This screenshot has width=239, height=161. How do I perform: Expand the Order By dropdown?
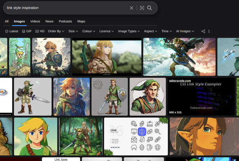[56, 31]
